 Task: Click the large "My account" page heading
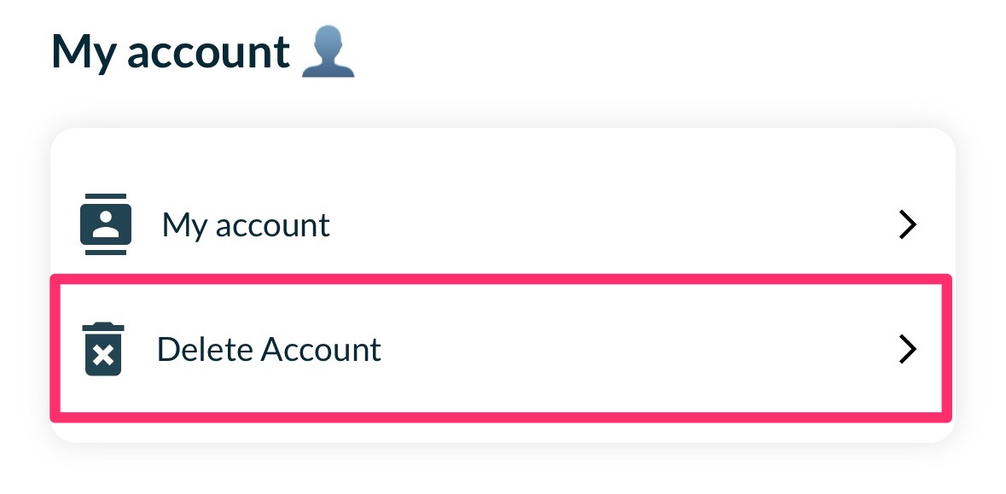171,52
